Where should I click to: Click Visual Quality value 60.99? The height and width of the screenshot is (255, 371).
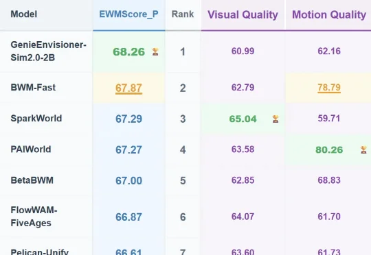243,51
